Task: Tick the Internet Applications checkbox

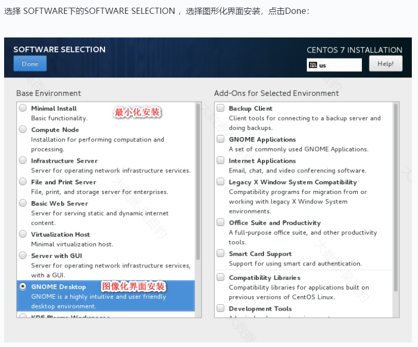Action: (x=220, y=160)
